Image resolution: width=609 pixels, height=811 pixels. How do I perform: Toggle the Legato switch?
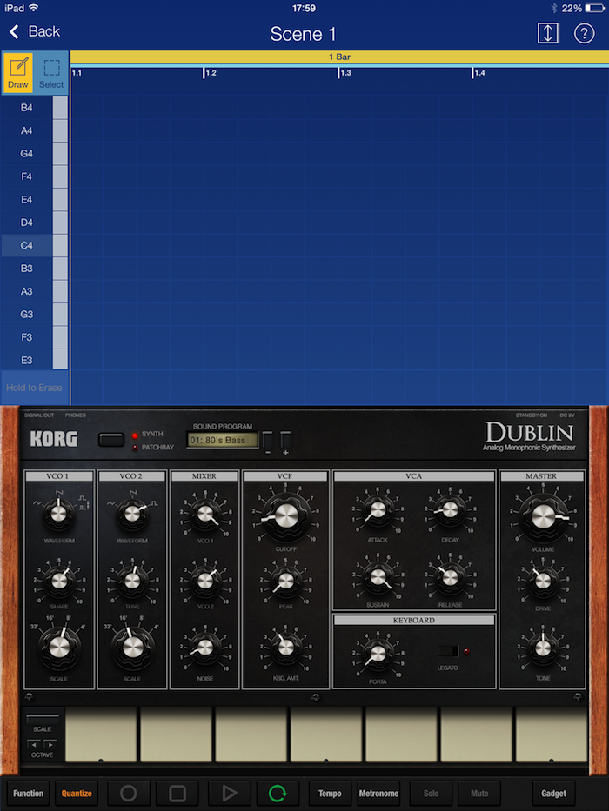coord(448,651)
